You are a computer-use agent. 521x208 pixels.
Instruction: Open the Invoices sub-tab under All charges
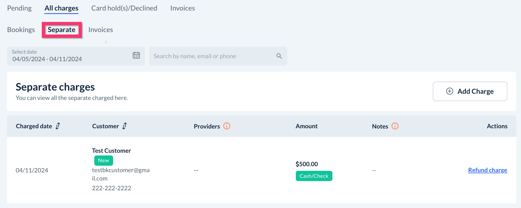pyautogui.click(x=100, y=30)
